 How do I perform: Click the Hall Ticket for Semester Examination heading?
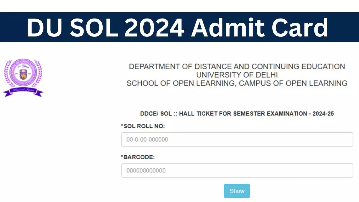click(x=237, y=114)
